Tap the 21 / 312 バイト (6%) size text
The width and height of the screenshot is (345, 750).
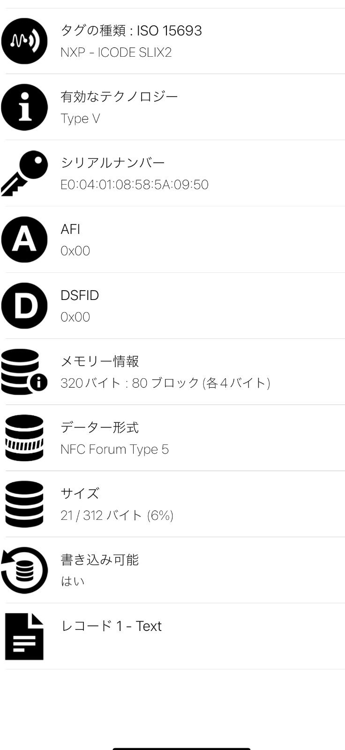(117, 516)
